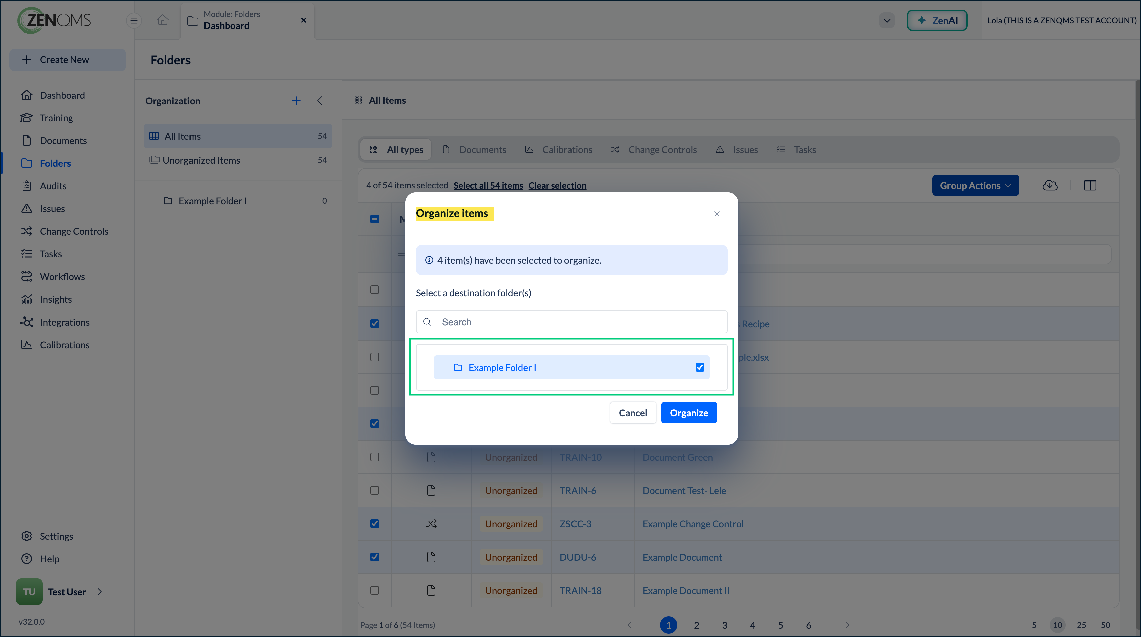Open the Document Test- Lele link

[x=684, y=491]
